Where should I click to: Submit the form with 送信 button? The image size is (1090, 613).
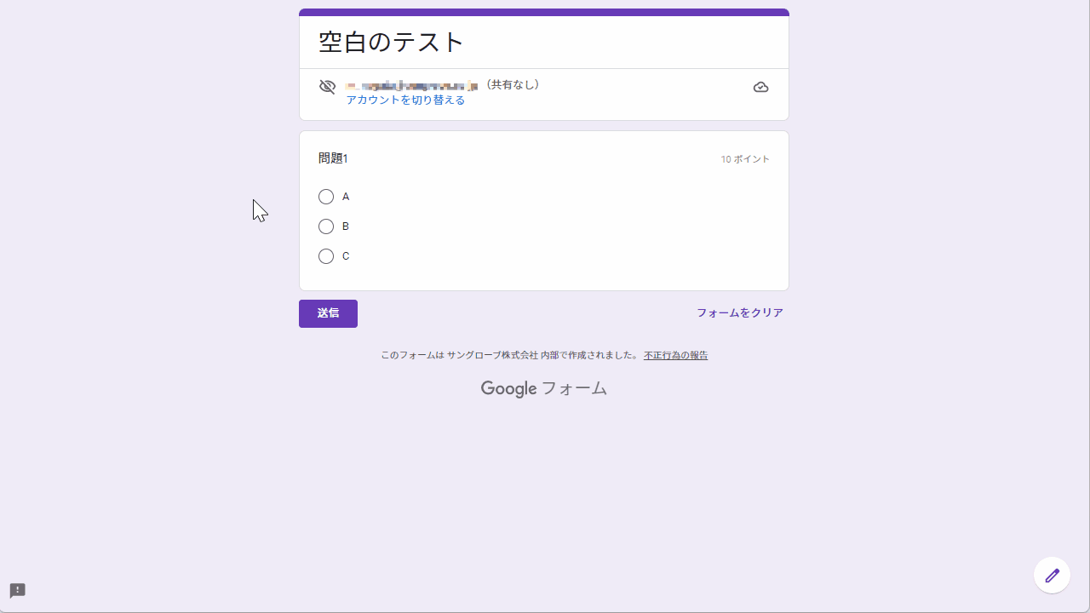(328, 313)
